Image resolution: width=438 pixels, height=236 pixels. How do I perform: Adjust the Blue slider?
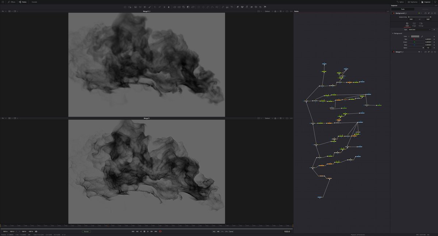click(x=414, y=45)
